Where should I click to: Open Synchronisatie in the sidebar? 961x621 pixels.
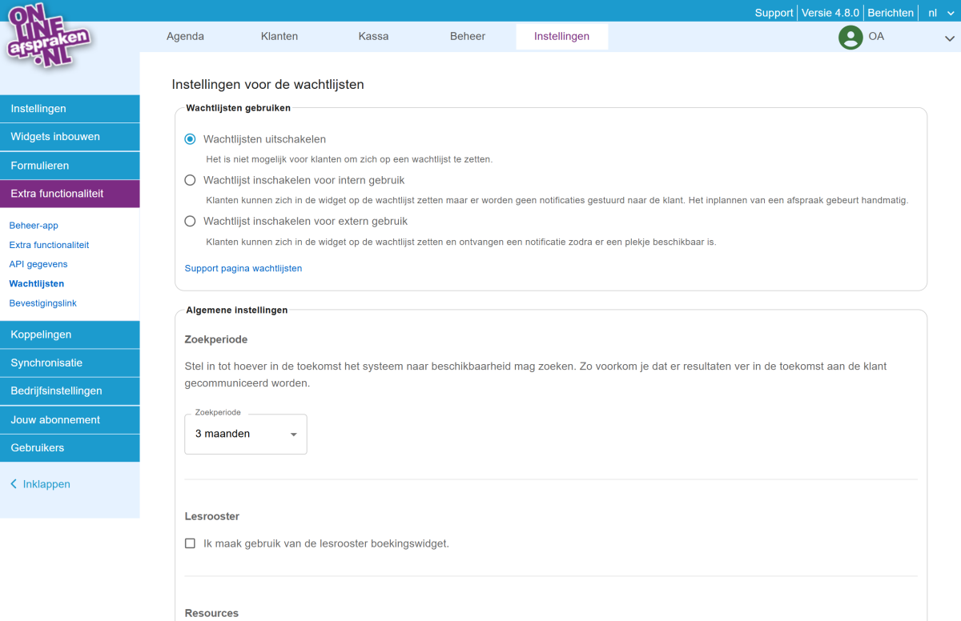(70, 363)
